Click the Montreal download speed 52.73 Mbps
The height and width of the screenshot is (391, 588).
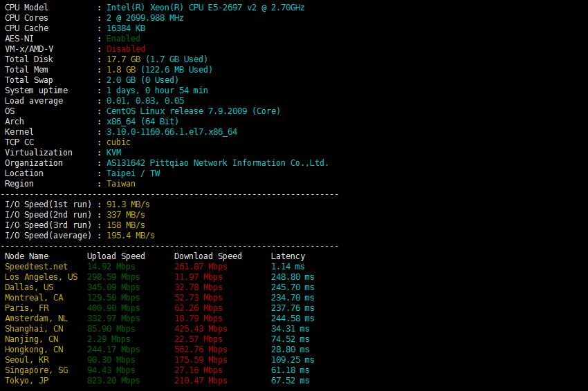point(199,298)
